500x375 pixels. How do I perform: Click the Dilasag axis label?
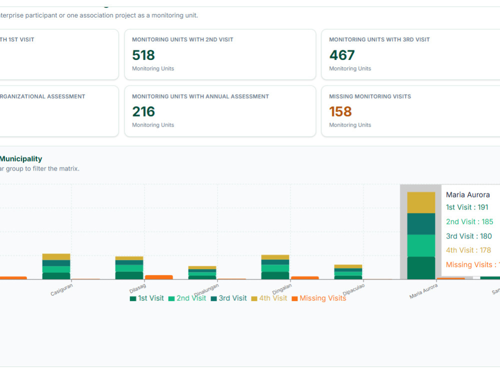pos(138,288)
